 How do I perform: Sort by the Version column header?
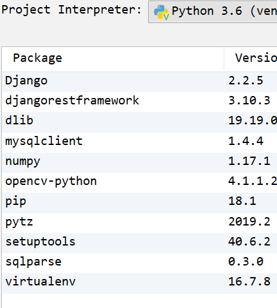click(x=251, y=59)
